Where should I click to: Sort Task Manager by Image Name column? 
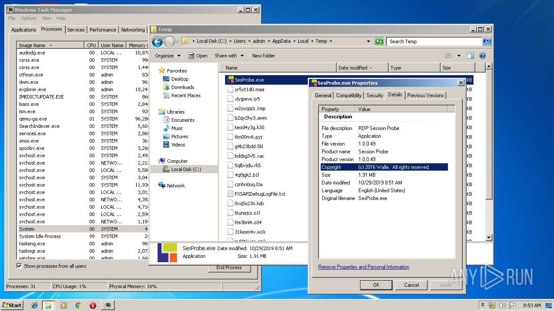tap(51, 45)
